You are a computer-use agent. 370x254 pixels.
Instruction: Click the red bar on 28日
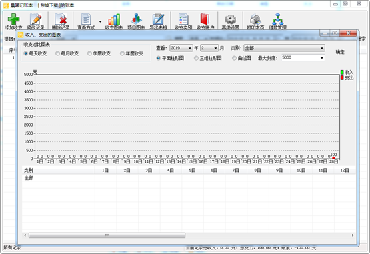click(333, 157)
